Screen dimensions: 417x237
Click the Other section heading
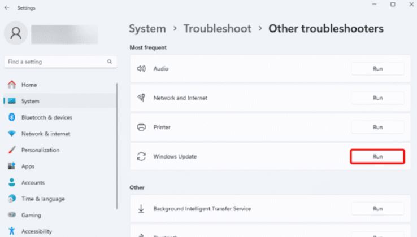137,187
